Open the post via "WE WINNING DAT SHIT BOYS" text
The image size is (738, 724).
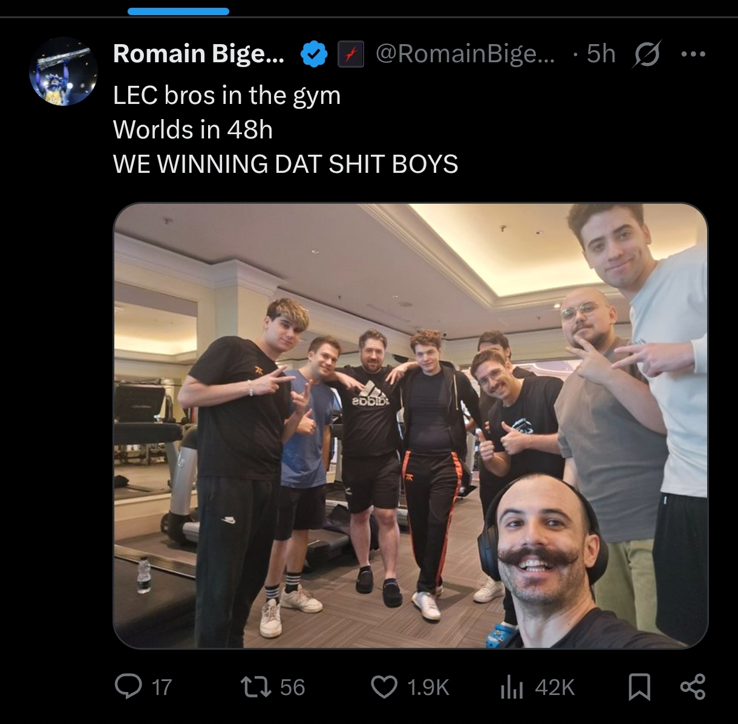[286, 164]
